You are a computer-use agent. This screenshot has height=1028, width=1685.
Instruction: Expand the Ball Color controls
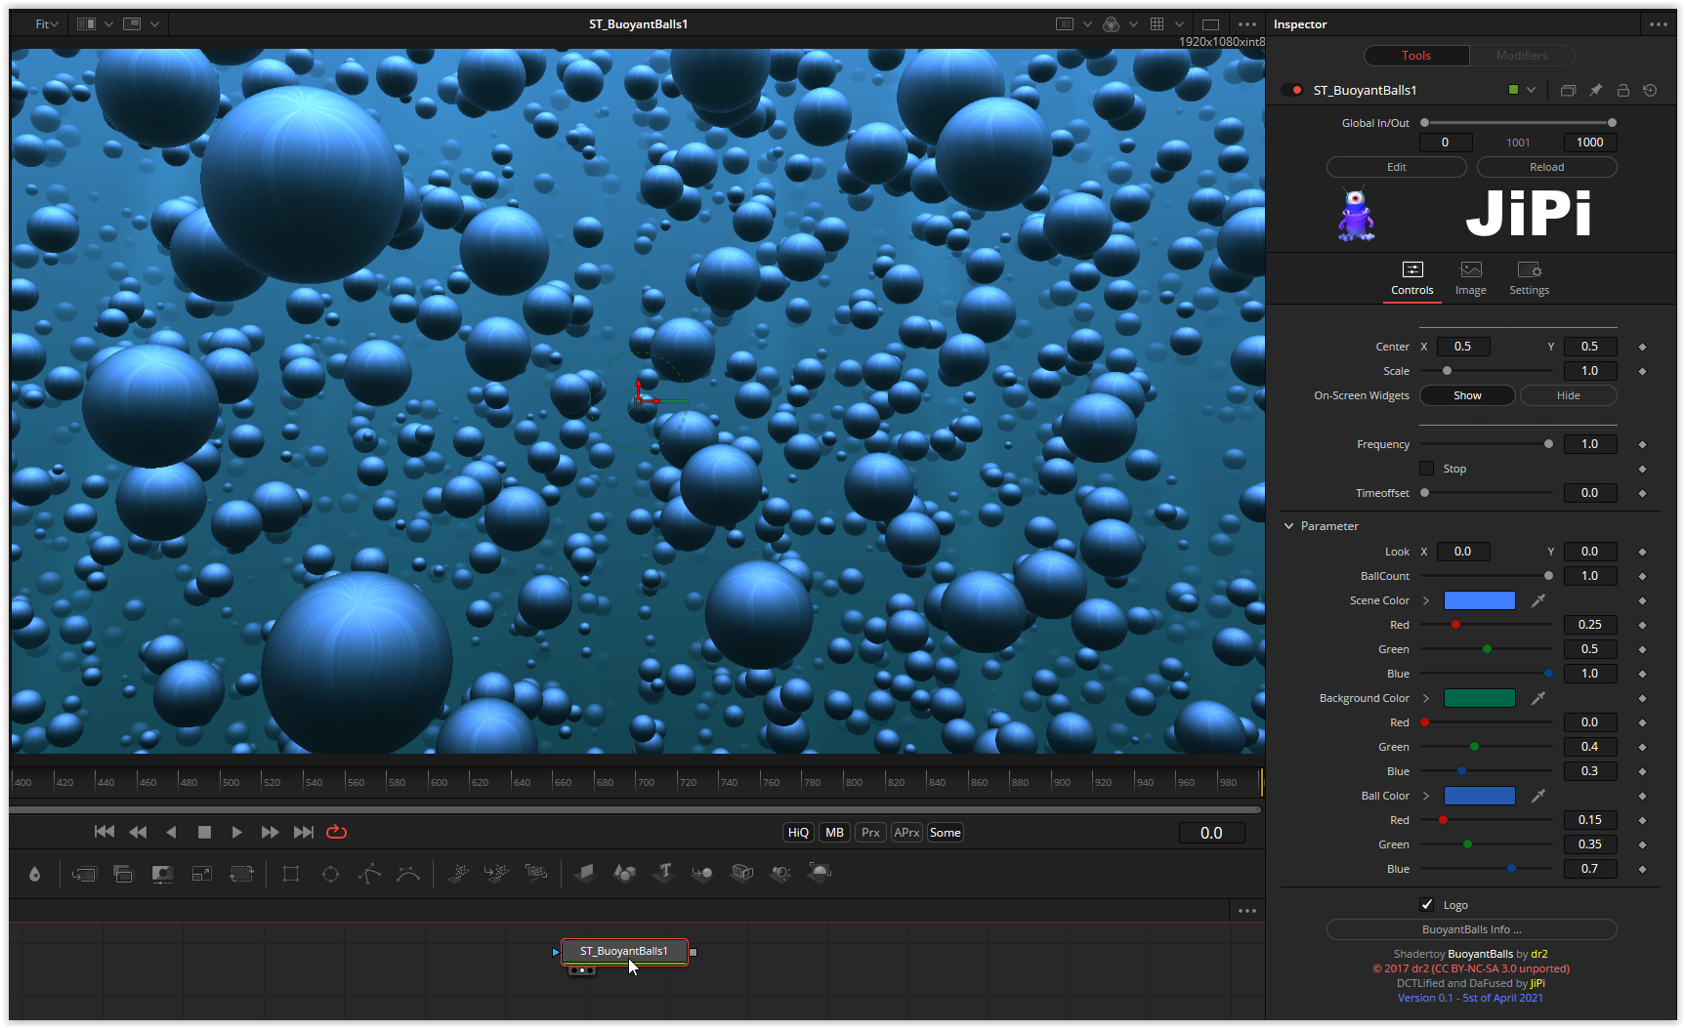pyautogui.click(x=1426, y=796)
